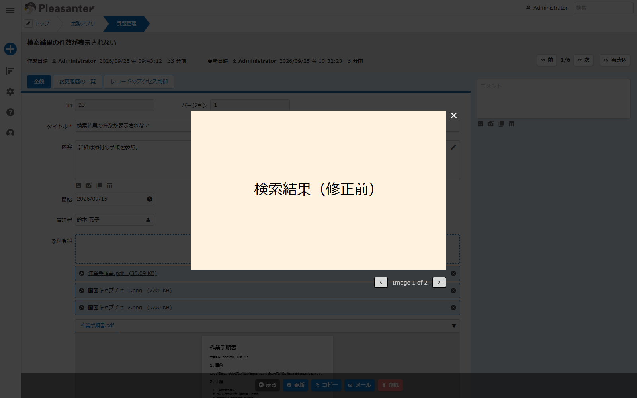The height and width of the screenshot is (398, 637).
Task: Remove 画面キャプチャ_1.png attachment
Action: click(x=453, y=291)
